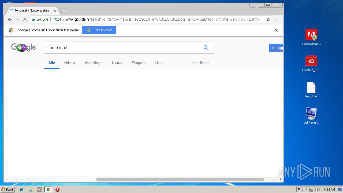Click the Chrome taskbar button
The width and height of the screenshot is (343, 193).
coord(48,190)
